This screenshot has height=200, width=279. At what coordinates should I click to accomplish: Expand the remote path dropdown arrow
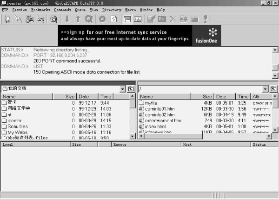pos(265,89)
